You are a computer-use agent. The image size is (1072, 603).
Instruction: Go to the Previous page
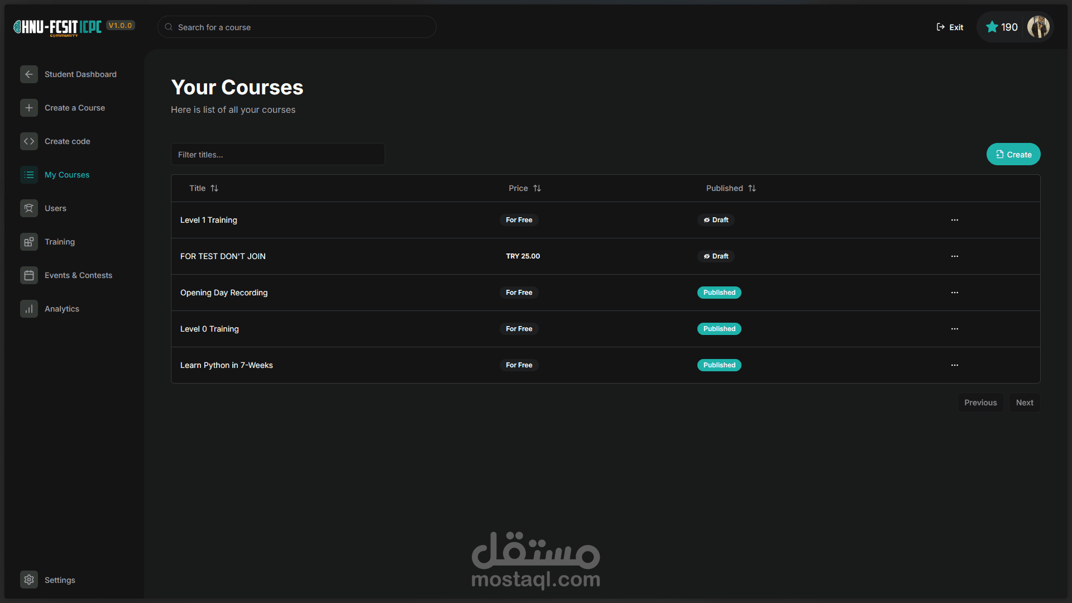coord(980,403)
